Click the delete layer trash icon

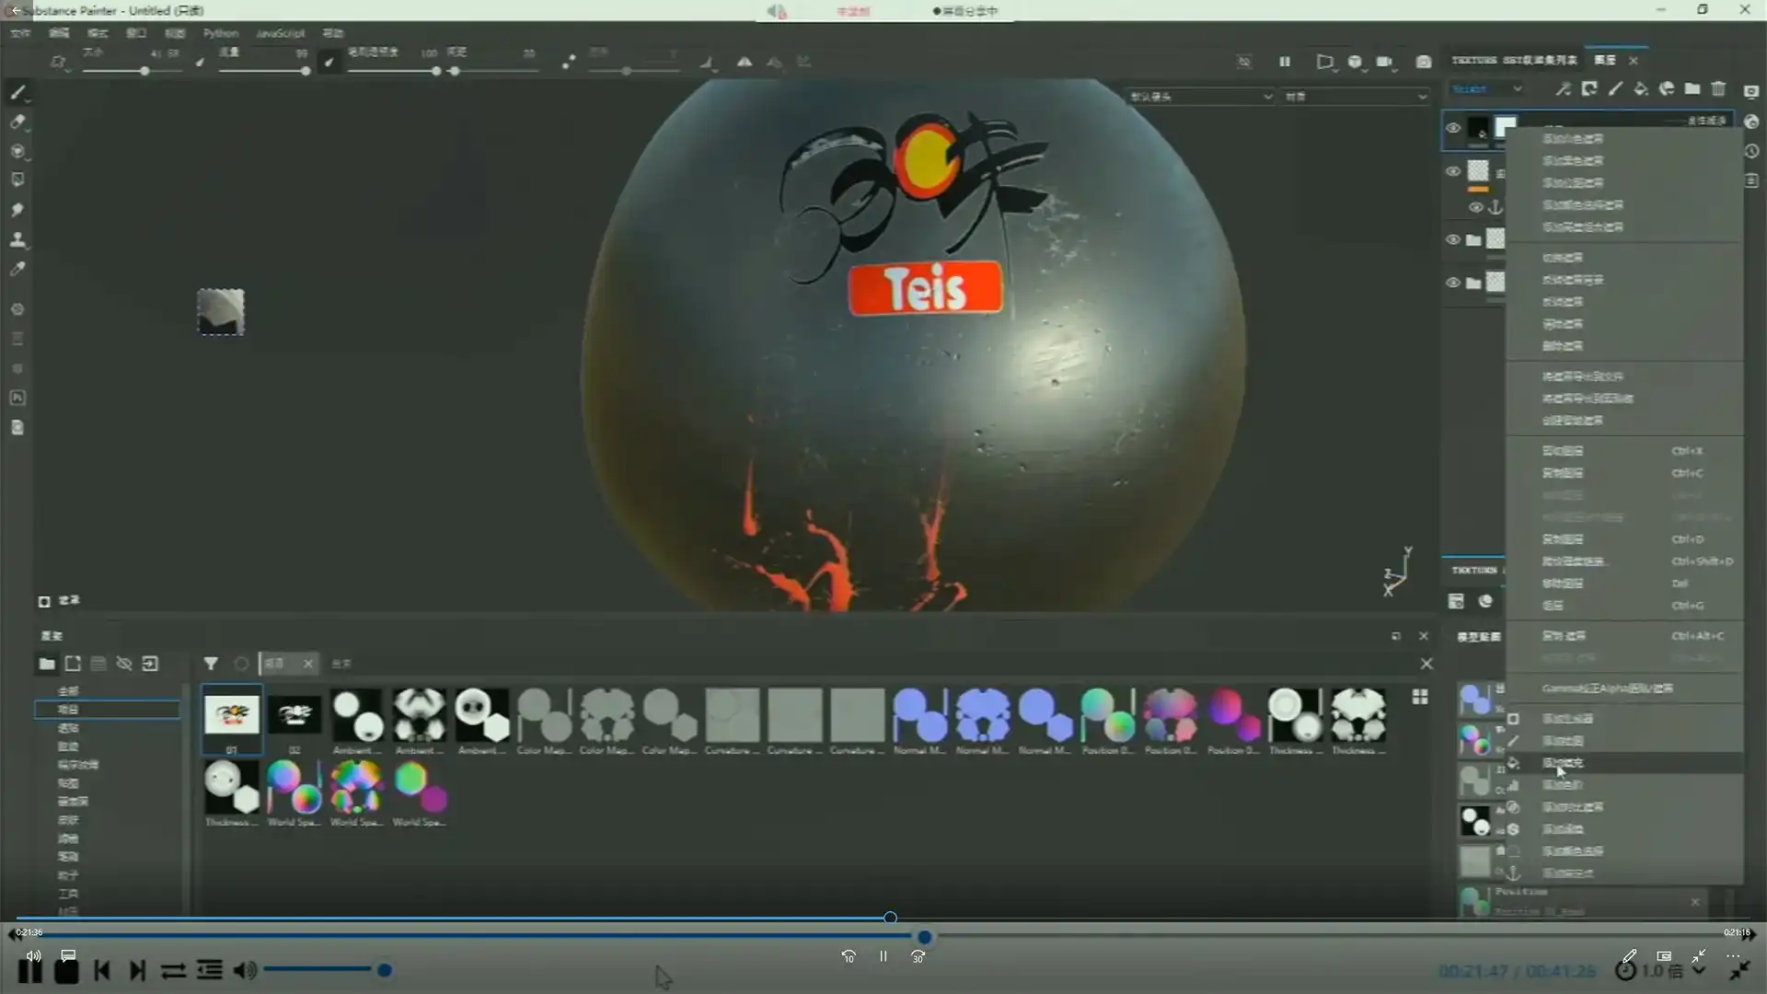(x=1718, y=89)
